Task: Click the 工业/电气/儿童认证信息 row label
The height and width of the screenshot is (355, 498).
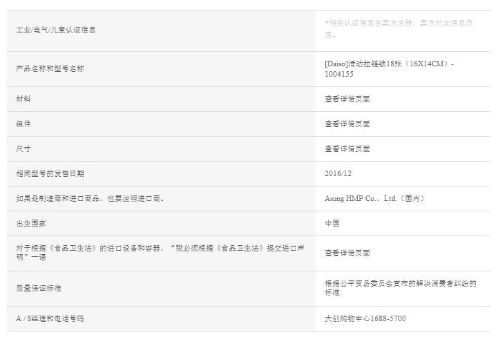Action: pos(56,30)
